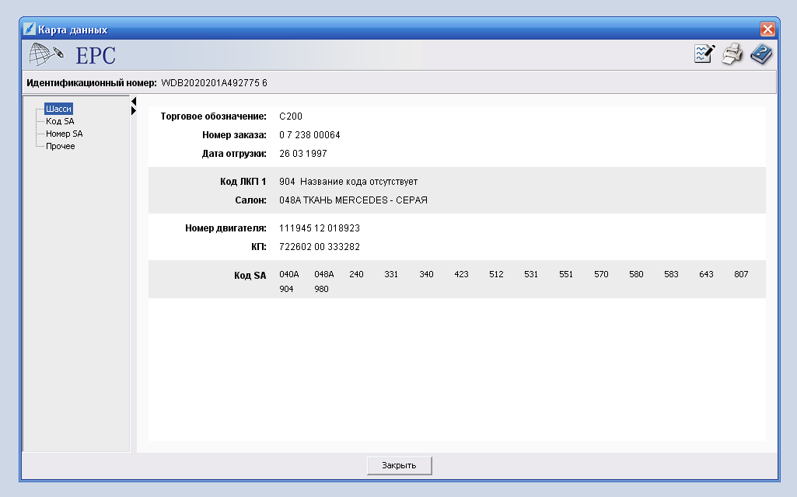Image resolution: width=797 pixels, height=497 pixels.
Task: Click the Код SA row label
Action: point(250,276)
